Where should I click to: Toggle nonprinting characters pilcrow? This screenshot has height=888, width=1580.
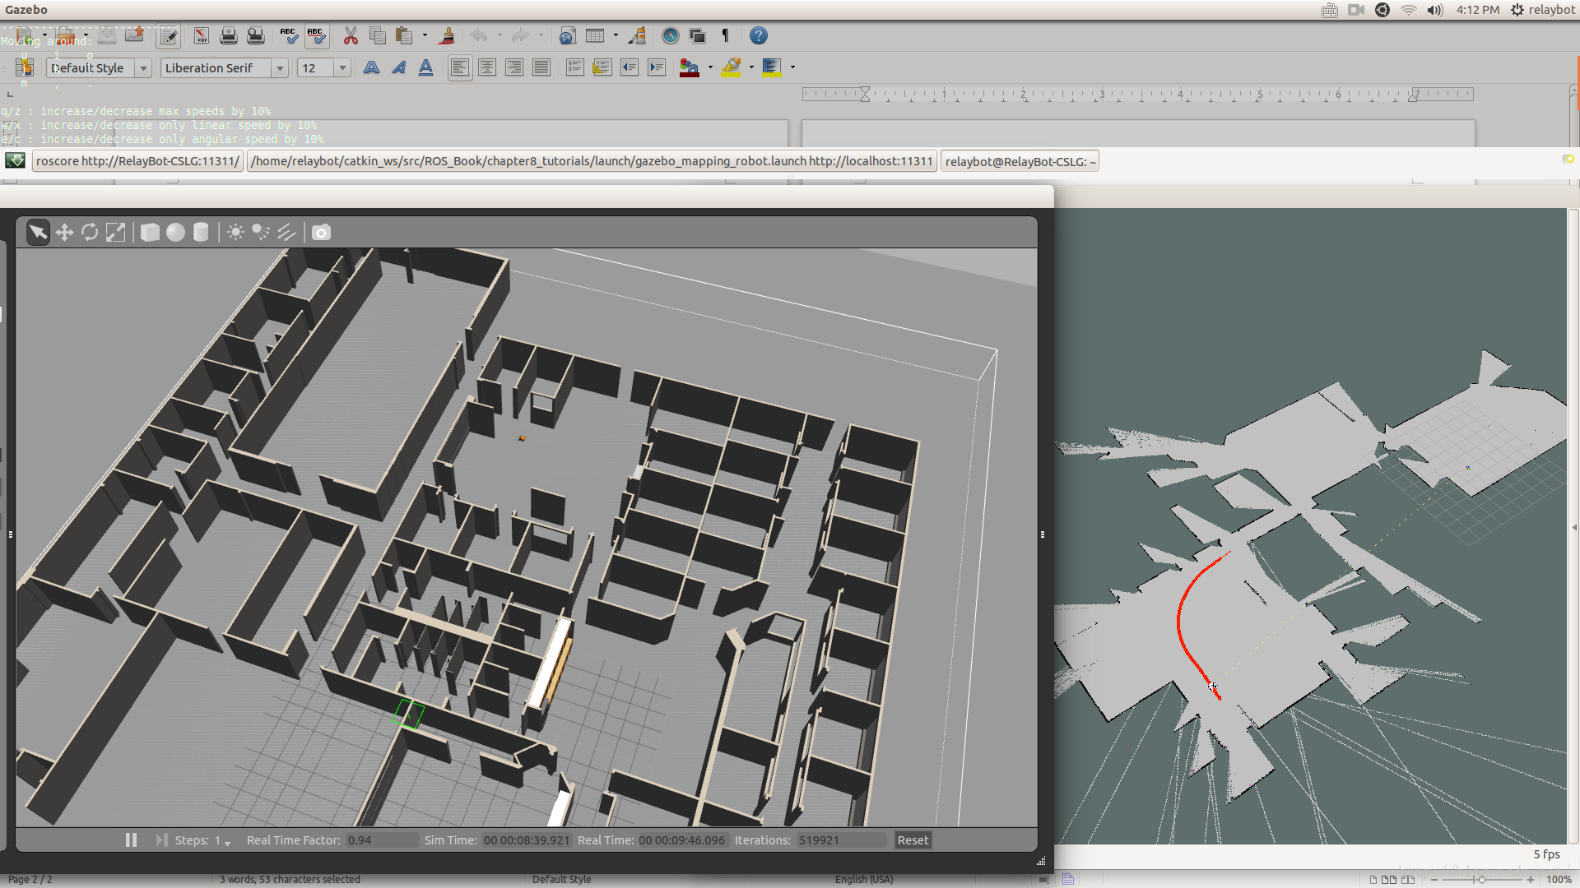pos(725,36)
